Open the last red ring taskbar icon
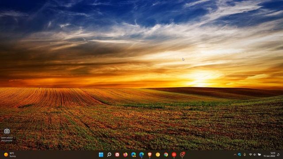 182,155
